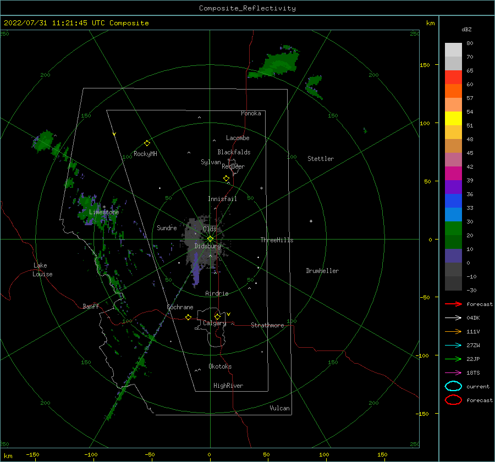This screenshot has height=462, width=495.
Task: Click the Limestone label
Action: [104, 212]
